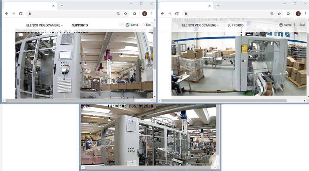
Task: Bookmark the page with the left window's star
Action: [126, 14]
